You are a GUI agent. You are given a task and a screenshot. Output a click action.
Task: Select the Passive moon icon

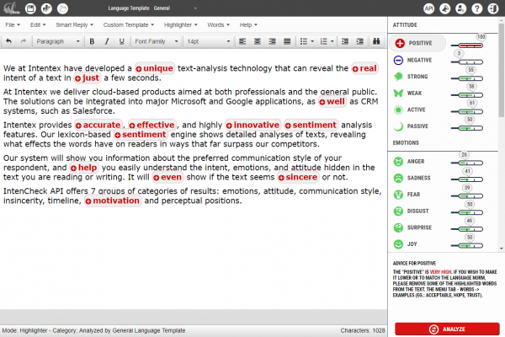click(398, 126)
